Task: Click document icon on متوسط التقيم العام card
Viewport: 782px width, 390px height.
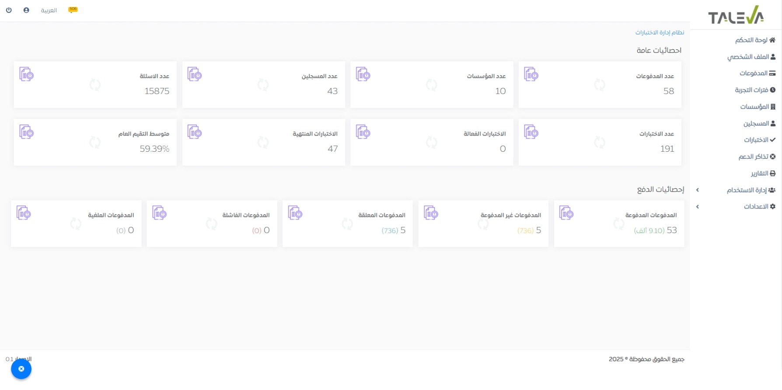Action: click(x=27, y=132)
